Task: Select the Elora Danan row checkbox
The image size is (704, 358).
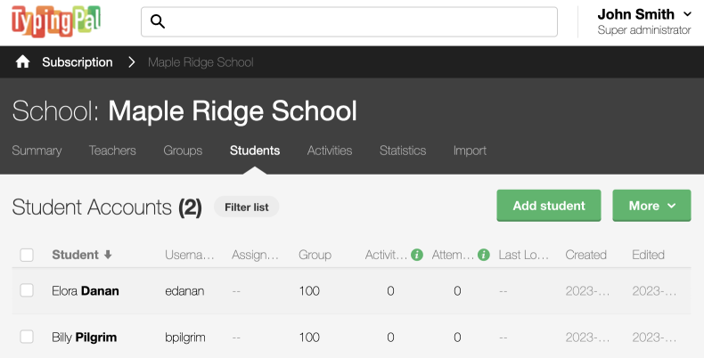Action: click(x=27, y=290)
